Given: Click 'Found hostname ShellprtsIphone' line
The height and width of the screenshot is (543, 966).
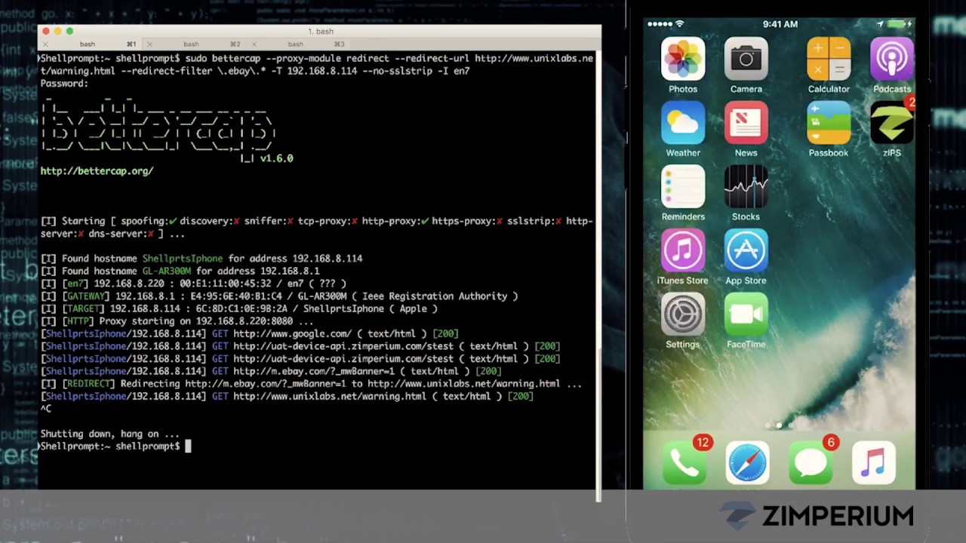Looking at the screenshot, I should pos(202,259).
